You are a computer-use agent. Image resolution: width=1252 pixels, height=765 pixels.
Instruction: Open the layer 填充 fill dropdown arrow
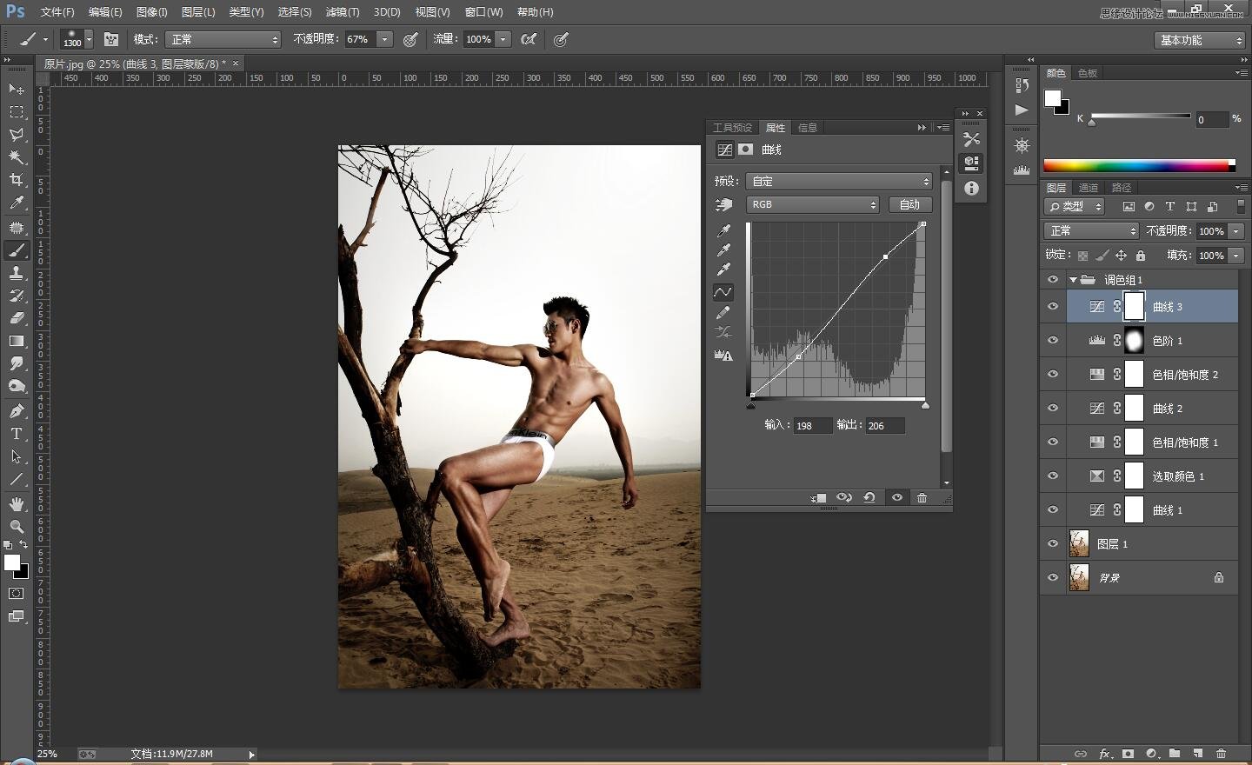click(x=1236, y=256)
